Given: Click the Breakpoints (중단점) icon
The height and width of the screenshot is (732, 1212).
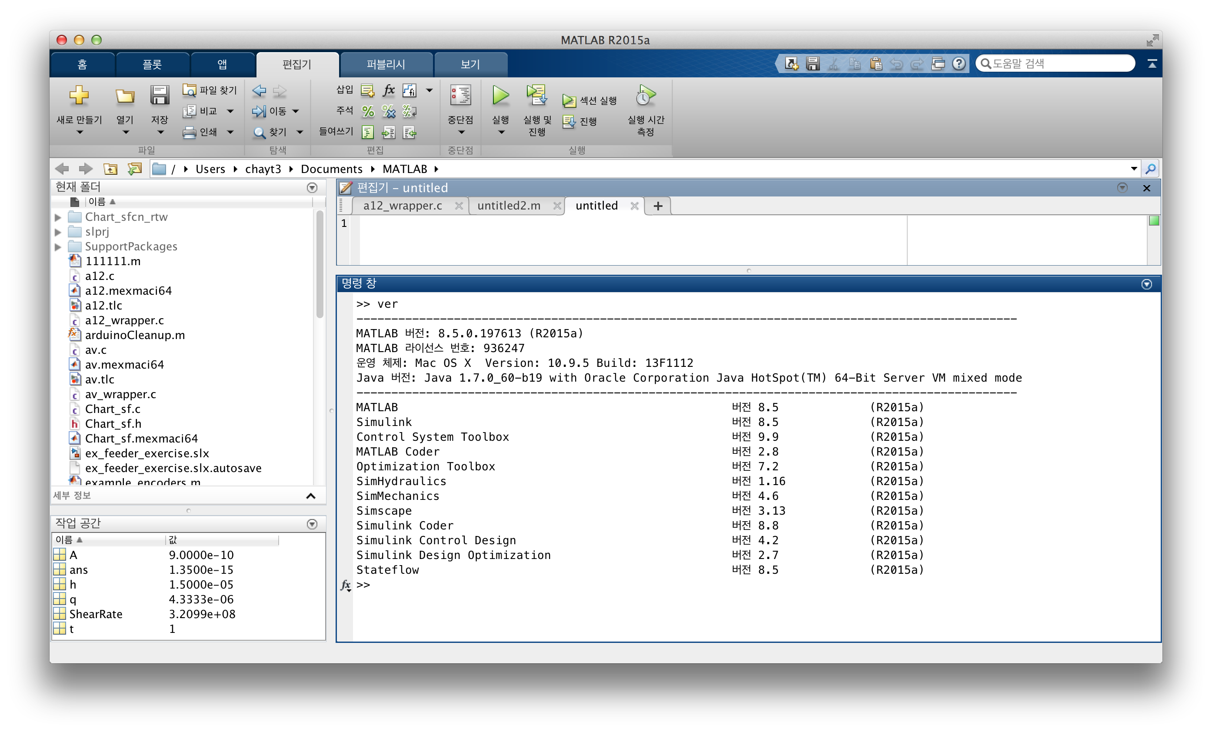Looking at the screenshot, I should pyautogui.click(x=460, y=95).
